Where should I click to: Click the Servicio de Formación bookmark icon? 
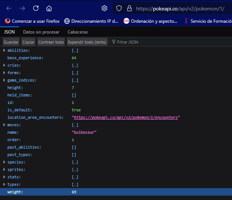click(186, 21)
